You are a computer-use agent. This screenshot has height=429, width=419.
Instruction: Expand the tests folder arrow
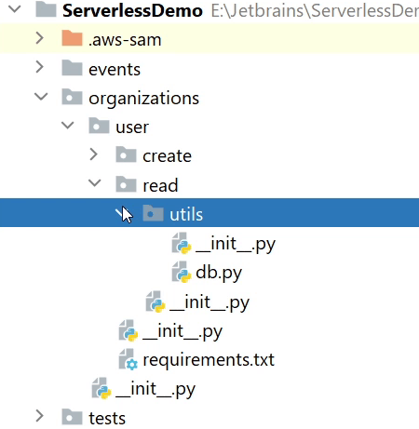pos(40,416)
